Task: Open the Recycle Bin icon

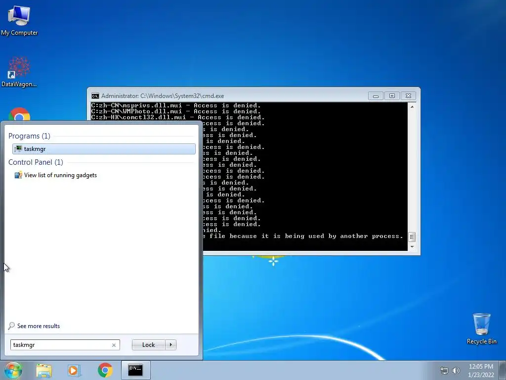Action: point(481,329)
